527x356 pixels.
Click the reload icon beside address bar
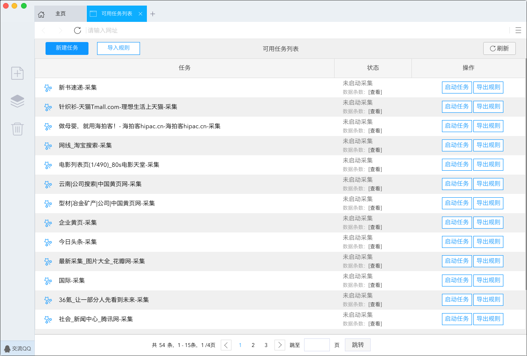pos(77,30)
